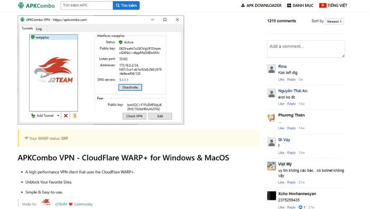Click Phương Thiên's avatar image
The image size is (372, 209).
tap(272, 117)
